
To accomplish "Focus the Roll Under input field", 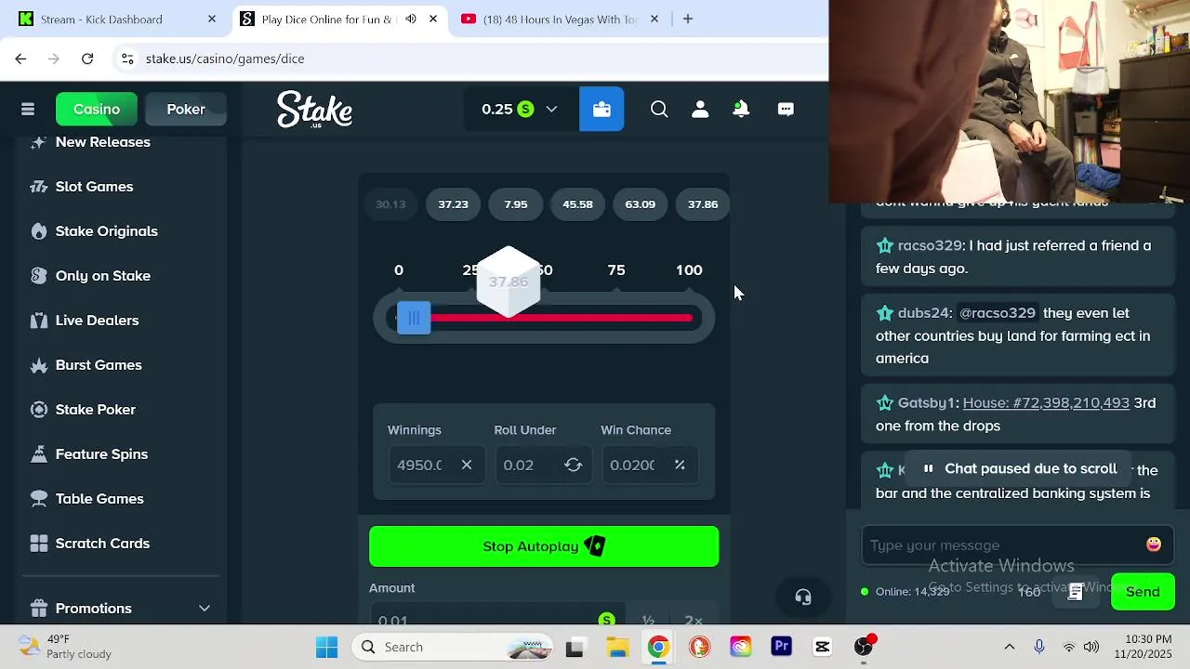I will click(526, 465).
